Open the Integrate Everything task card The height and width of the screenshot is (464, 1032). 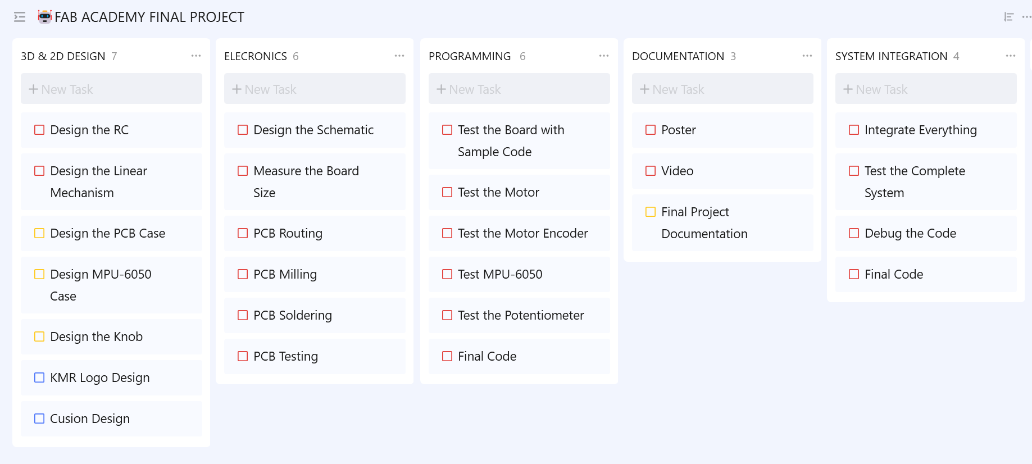tap(920, 130)
